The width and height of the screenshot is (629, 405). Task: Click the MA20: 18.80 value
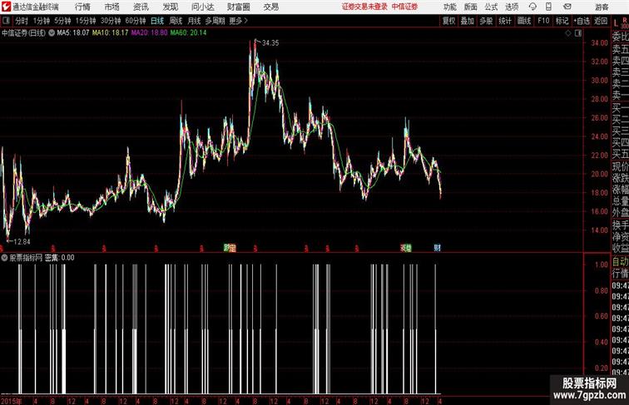tap(149, 33)
